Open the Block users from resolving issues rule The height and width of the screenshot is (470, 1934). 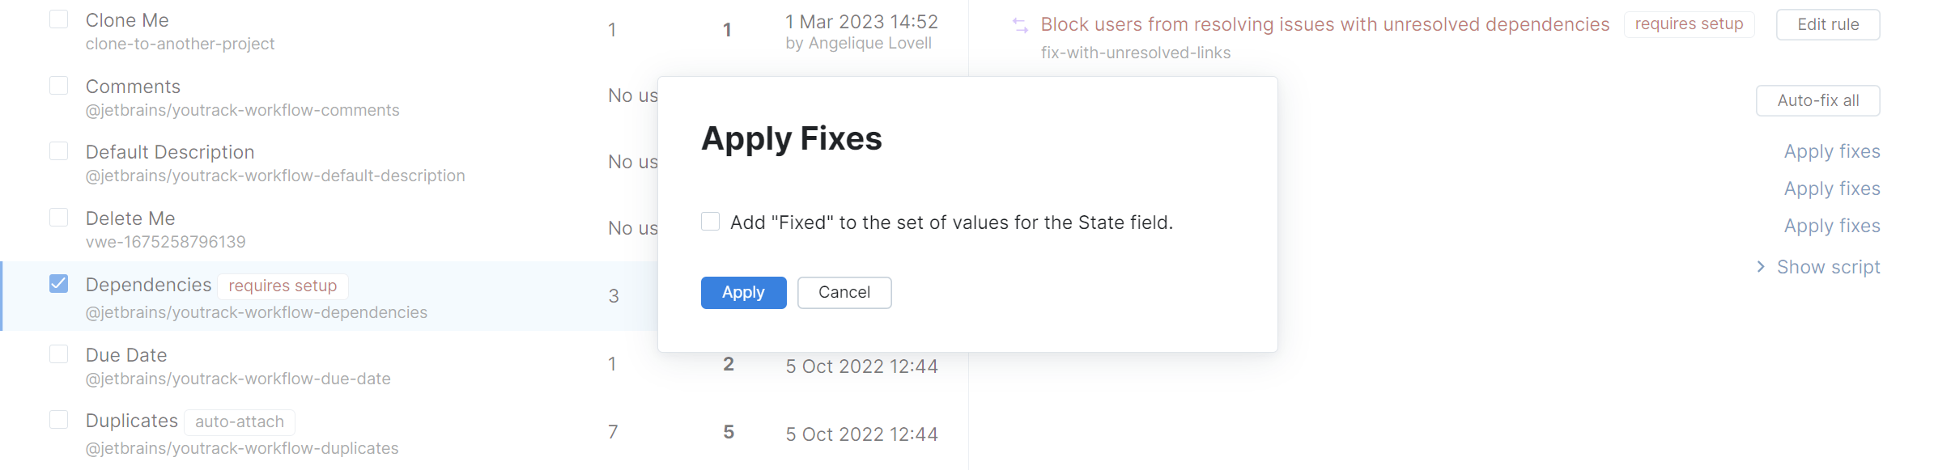pyautogui.click(x=1324, y=24)
